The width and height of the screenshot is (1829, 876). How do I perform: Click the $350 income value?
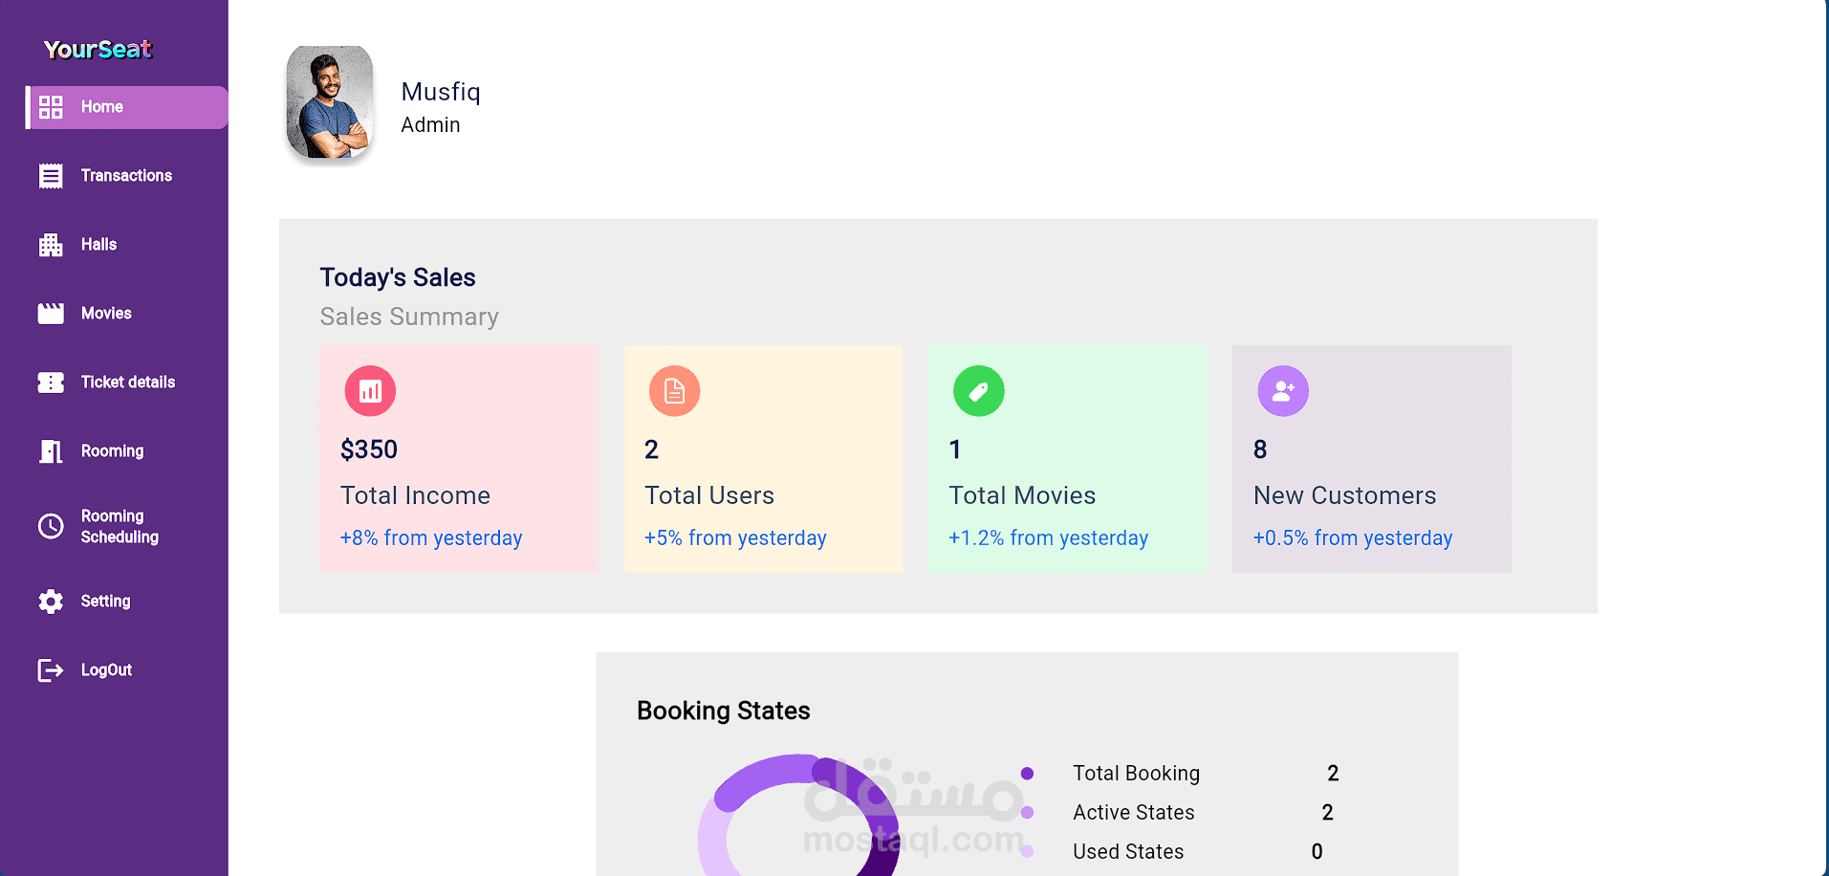point(369,449)
